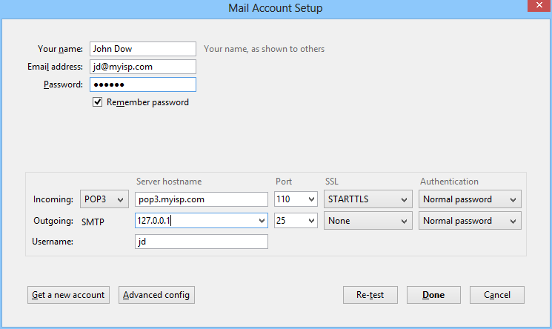Open Advanced config settings
This screenshot has height=329, width=552.
[156, 295]
